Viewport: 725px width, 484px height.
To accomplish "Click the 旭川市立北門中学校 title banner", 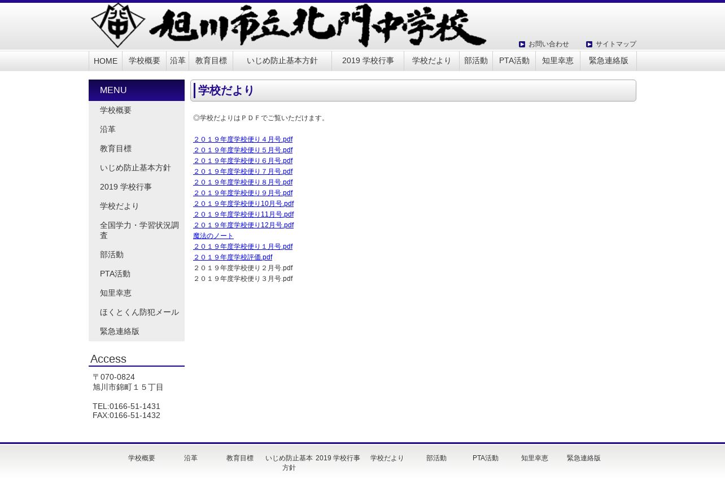I will point(318,25).
